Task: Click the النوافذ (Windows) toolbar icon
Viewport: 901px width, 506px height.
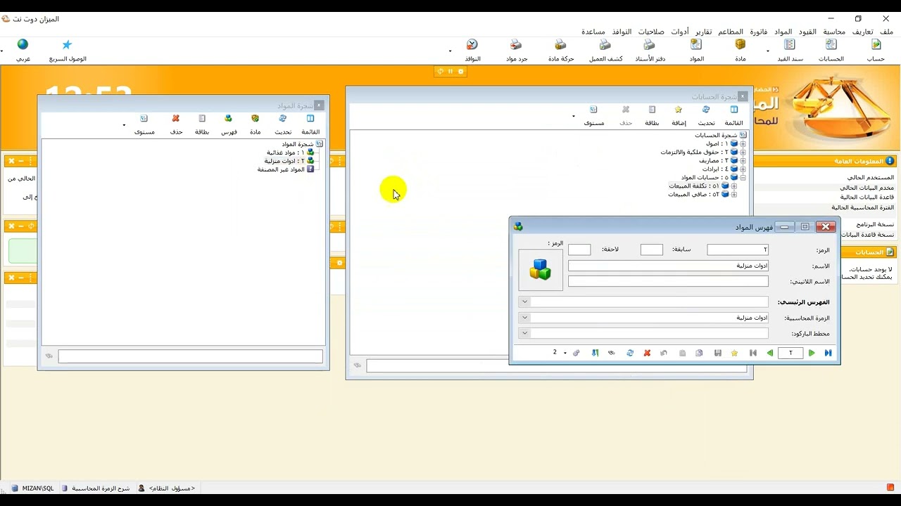Action: (472, 51)
